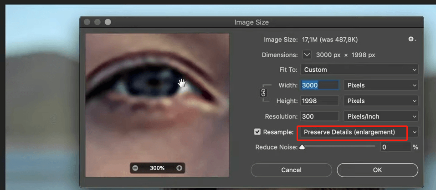Screen dimensions: 436x190
Task: Click the Cancel button
Action: point(292,170)
